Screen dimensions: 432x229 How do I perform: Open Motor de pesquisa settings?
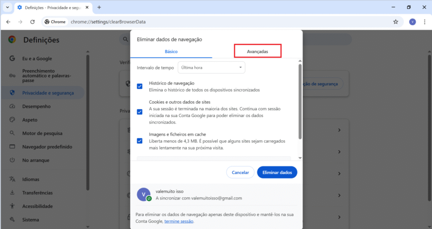pos(42,133)
